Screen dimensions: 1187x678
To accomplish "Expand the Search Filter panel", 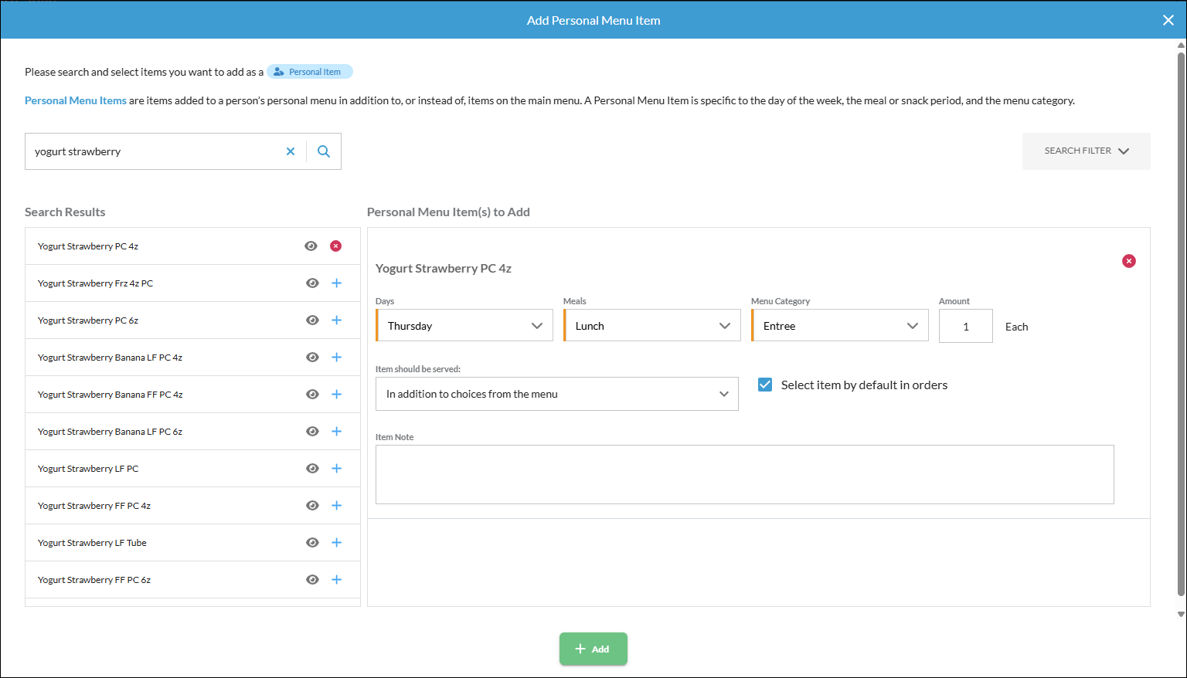I will [1085, 151].
